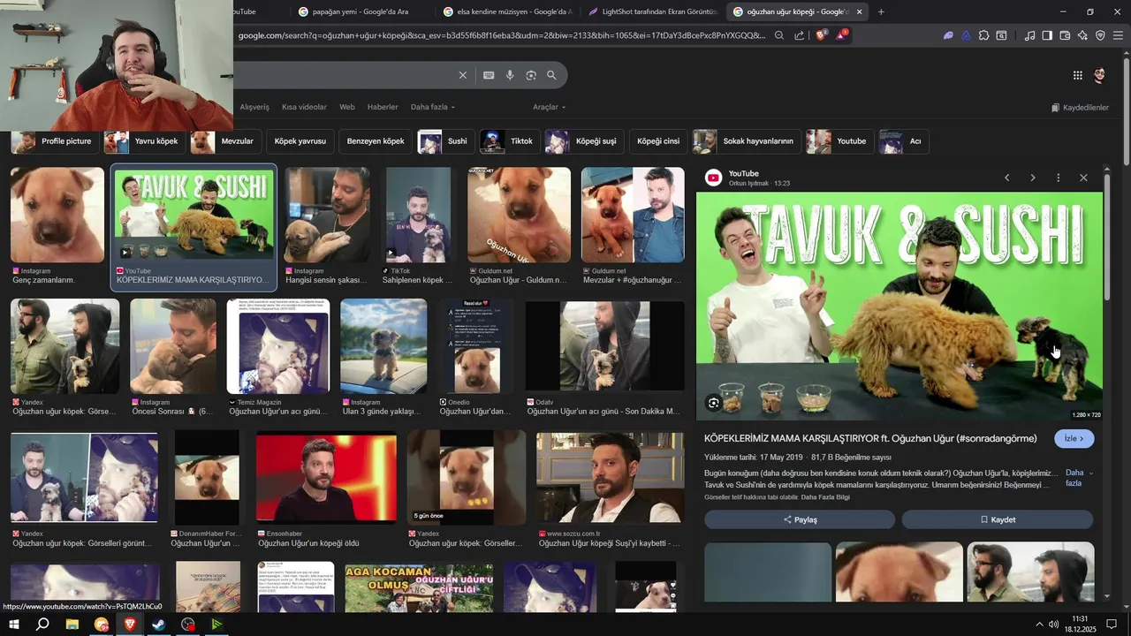Open the browser hamburger main menu
Viewport: 1131px width, 636px height.
[1118, 35]
